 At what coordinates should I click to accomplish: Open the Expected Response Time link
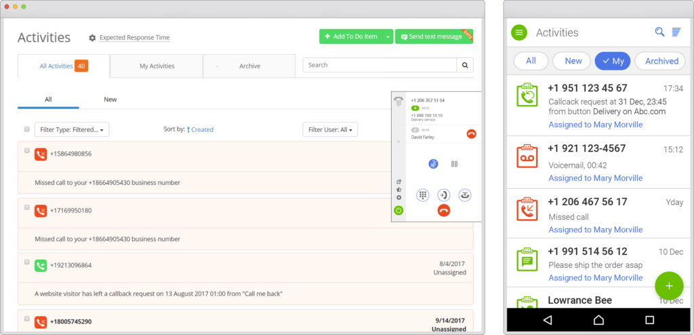(135, 38)
